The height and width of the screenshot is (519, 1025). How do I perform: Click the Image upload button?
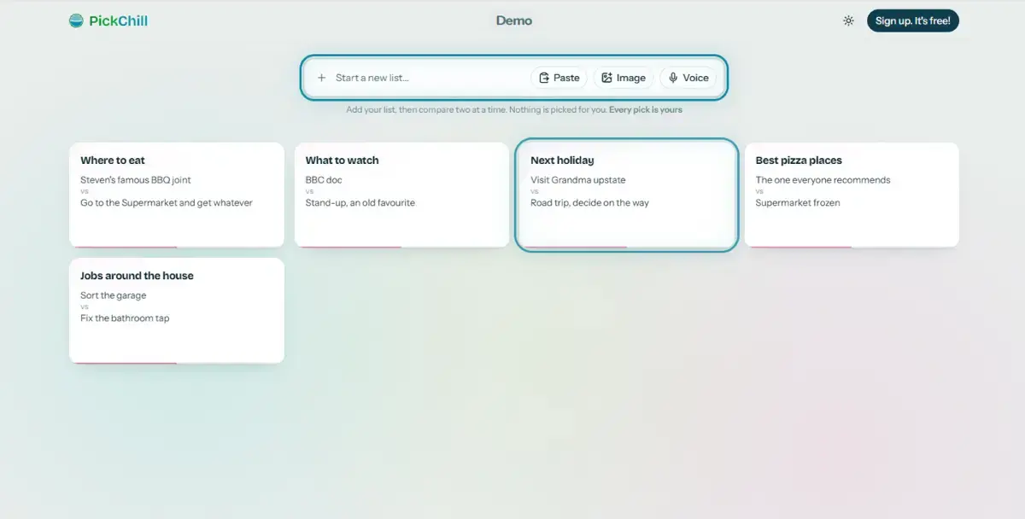point(624,78)
